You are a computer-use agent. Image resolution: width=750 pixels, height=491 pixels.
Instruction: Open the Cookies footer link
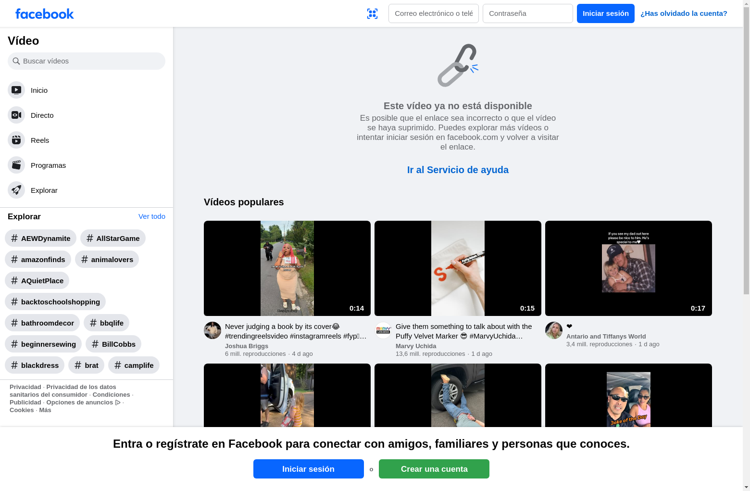click(x=22, y=410)
